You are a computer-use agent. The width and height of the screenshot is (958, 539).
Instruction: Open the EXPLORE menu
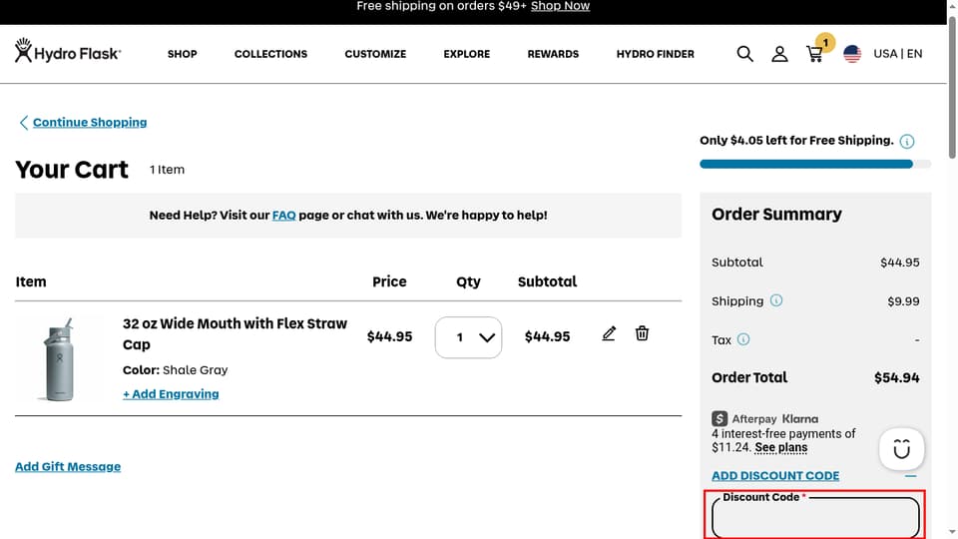point(467,54)
